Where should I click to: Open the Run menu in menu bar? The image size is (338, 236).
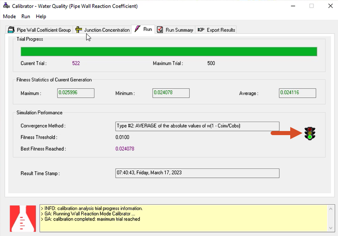[x=26, y=17]
